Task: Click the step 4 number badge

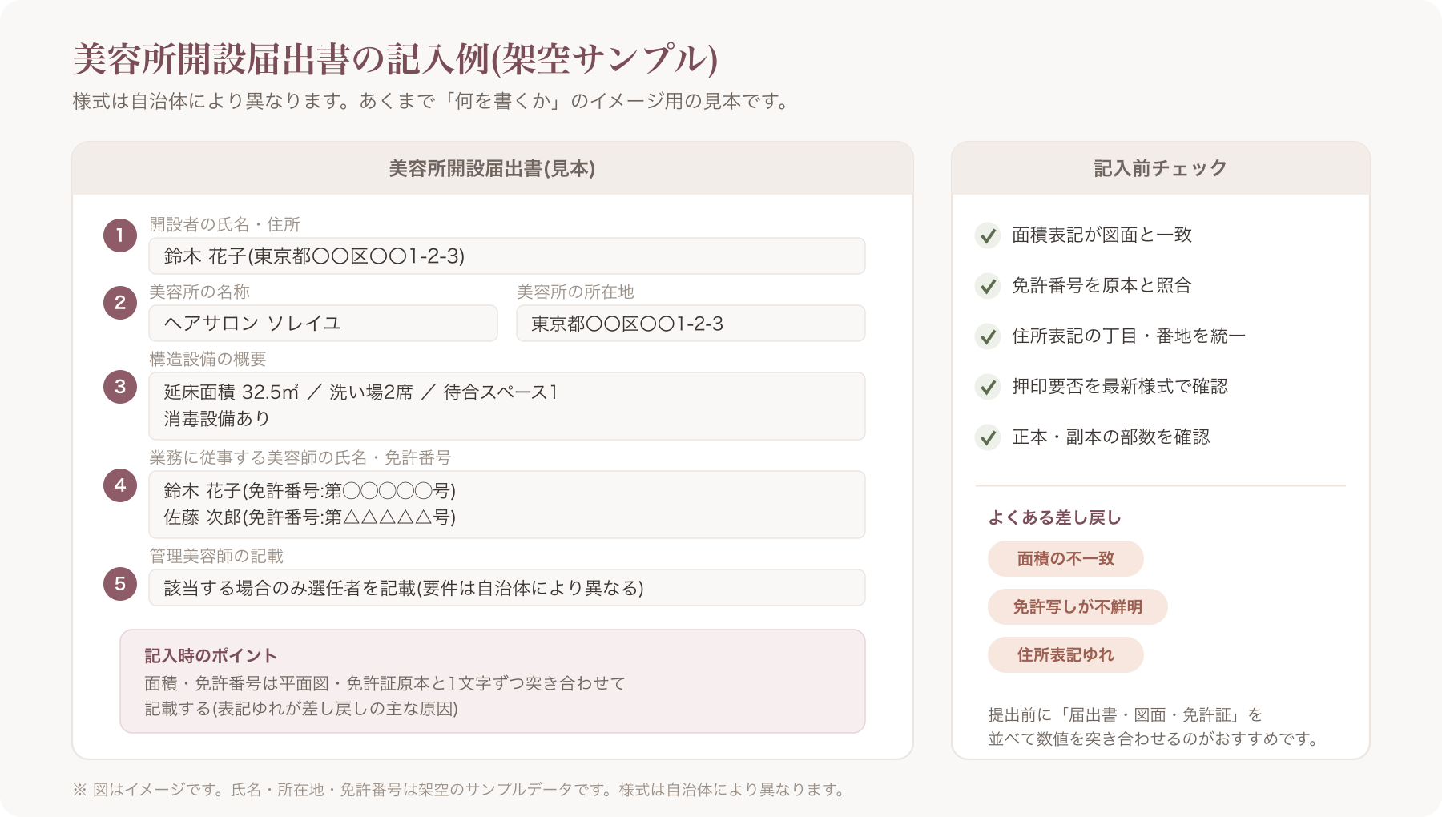Action: pyautogui.click(x=120, y=485)
